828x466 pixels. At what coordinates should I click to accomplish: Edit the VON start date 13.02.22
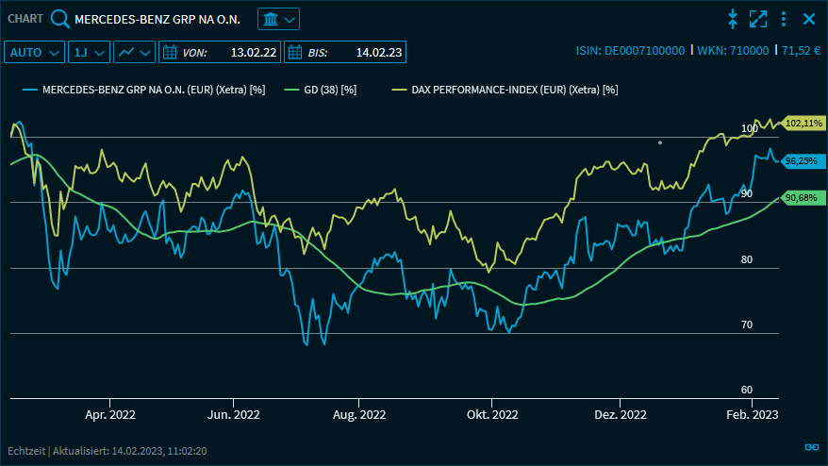click(253, 52)
